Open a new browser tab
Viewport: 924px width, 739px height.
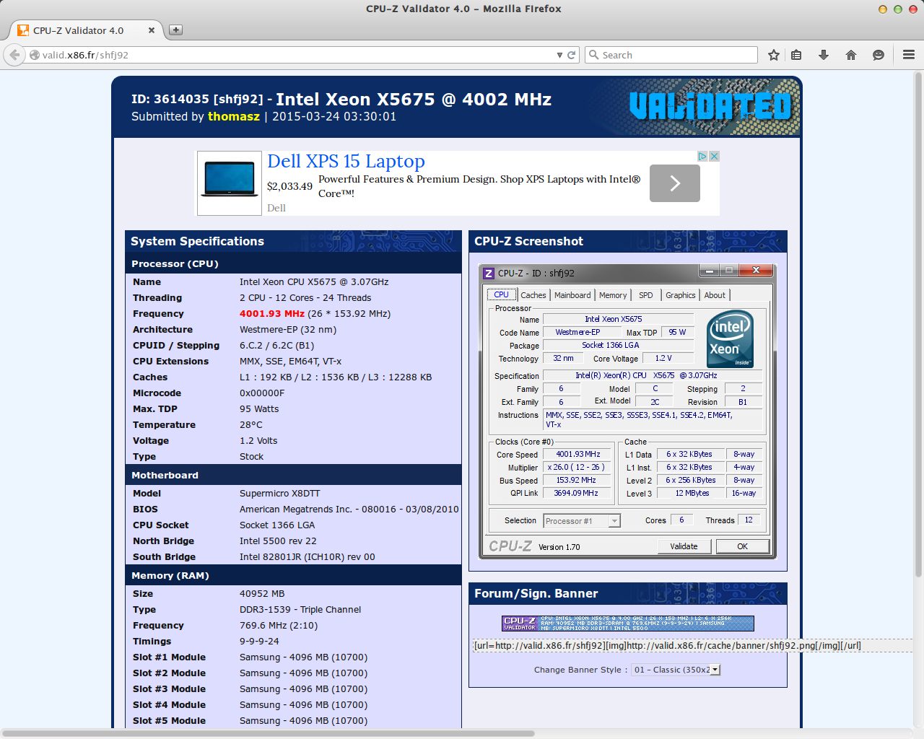pyautogui.click(x=175, y=30)
